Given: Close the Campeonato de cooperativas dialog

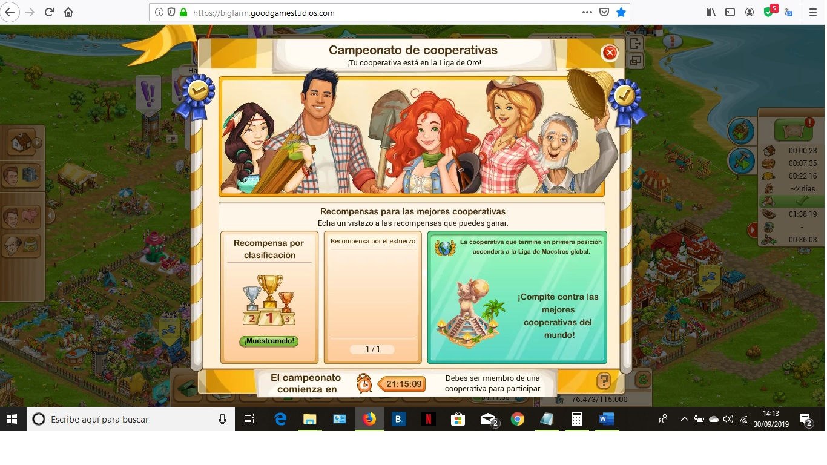Looking at the screenshot, I should point(610,53).
